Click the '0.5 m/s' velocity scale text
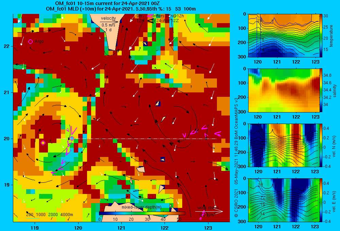 (108, 25)
